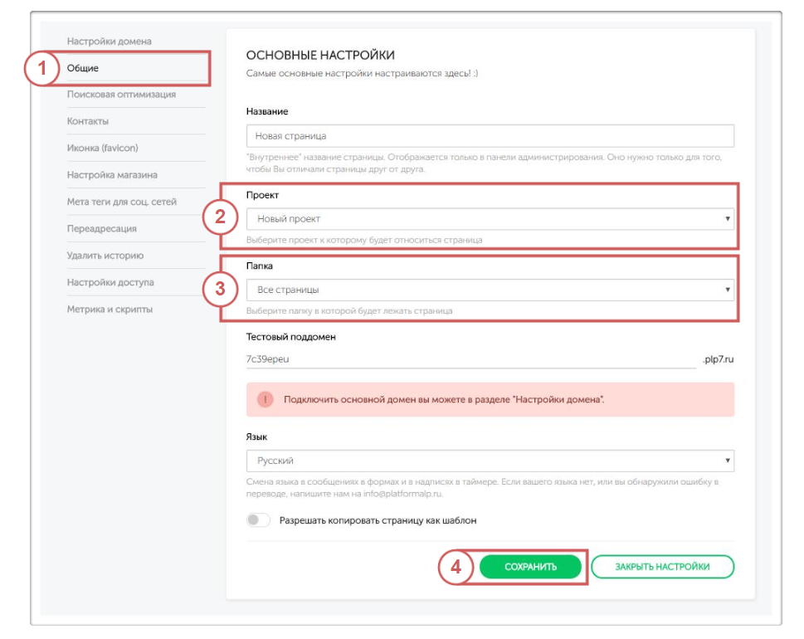Click the 'Тестовый поддомен' input field
804x639 pixels.
coord(469,359)
